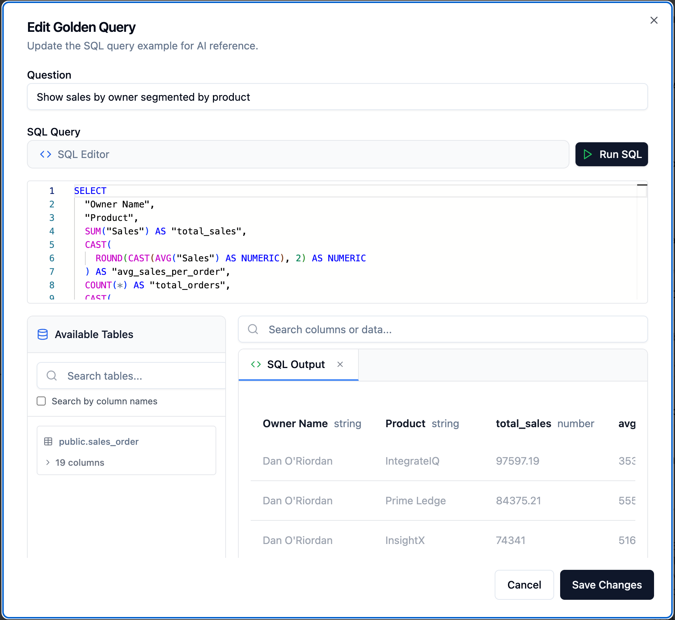Image resolution: width=675 pixels, height=620 pixels.
Task: Click the database icon beside Available Tables
Action: (x=43, y=334)
